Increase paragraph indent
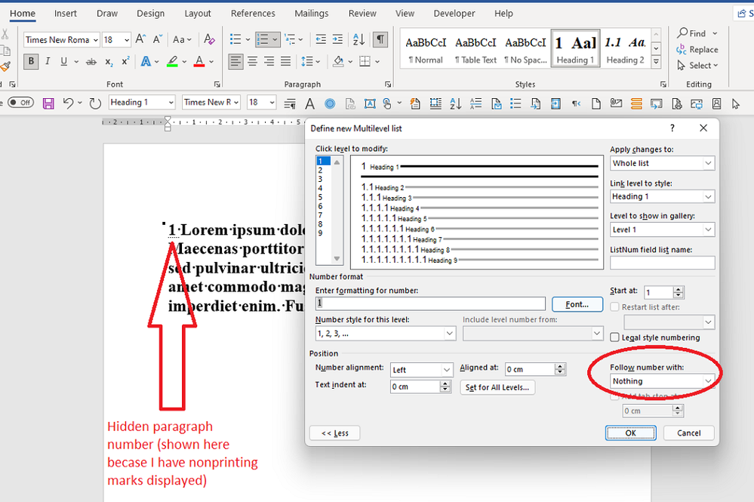 pyautogui.click(x=337, y=39)
